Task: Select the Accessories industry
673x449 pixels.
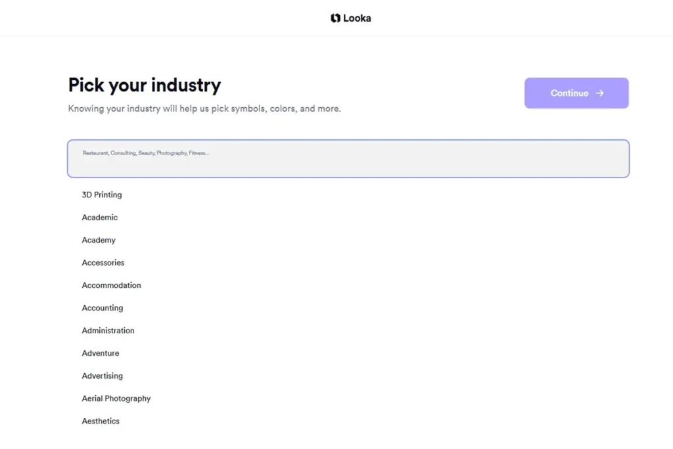Action: [103, 263]
